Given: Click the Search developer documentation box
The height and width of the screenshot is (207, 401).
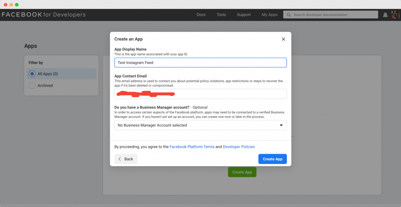Looking at the screenshot, I should pyautogui.click(x=331, y=15).
